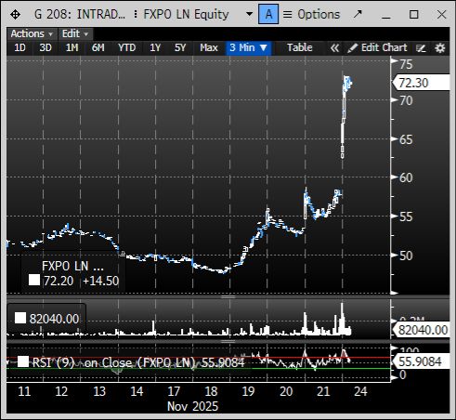This screenshot has width=456, height=420.
Task: Click the +14.50 change value in legend
Action: (101, 281)
